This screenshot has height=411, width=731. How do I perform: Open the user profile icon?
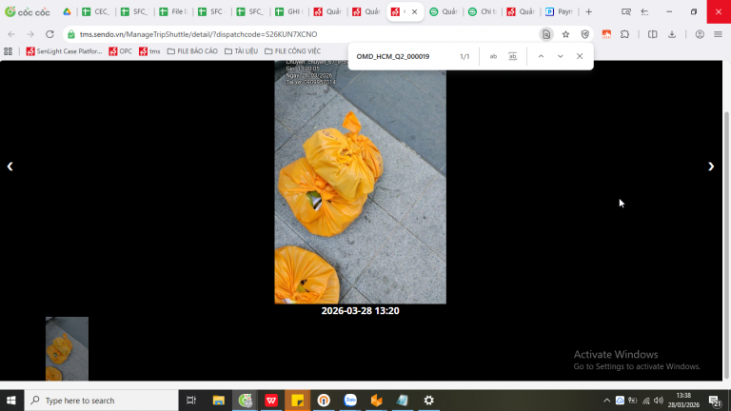point(700,34)
